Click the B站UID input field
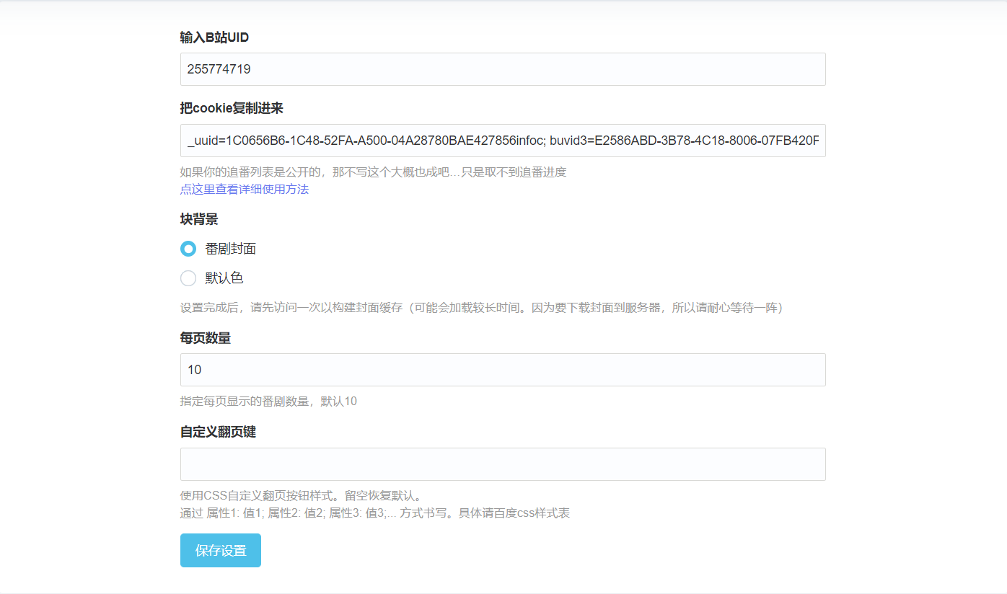Image resolution: width=1007 pixels, height=594 pixels. click(x=503, y=69)
